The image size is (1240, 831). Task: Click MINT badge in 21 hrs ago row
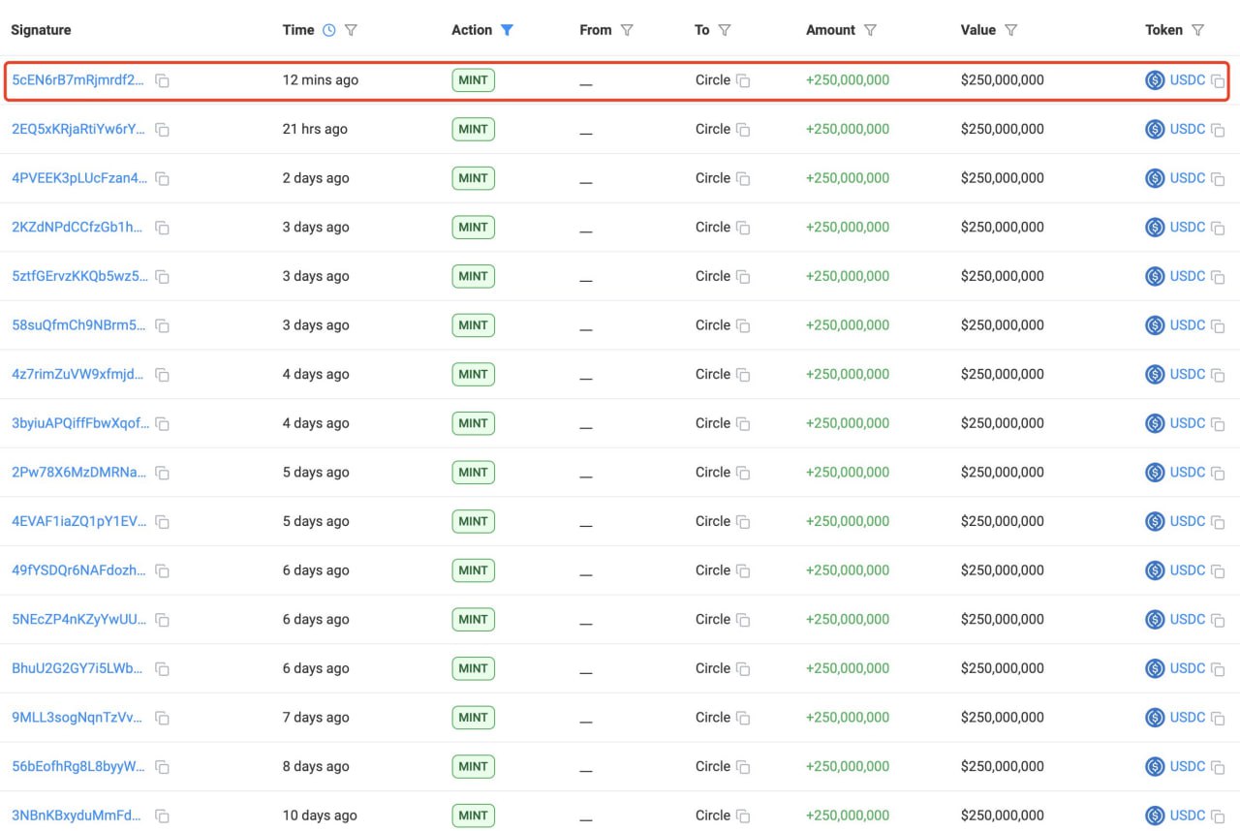[x=474, y=129]
